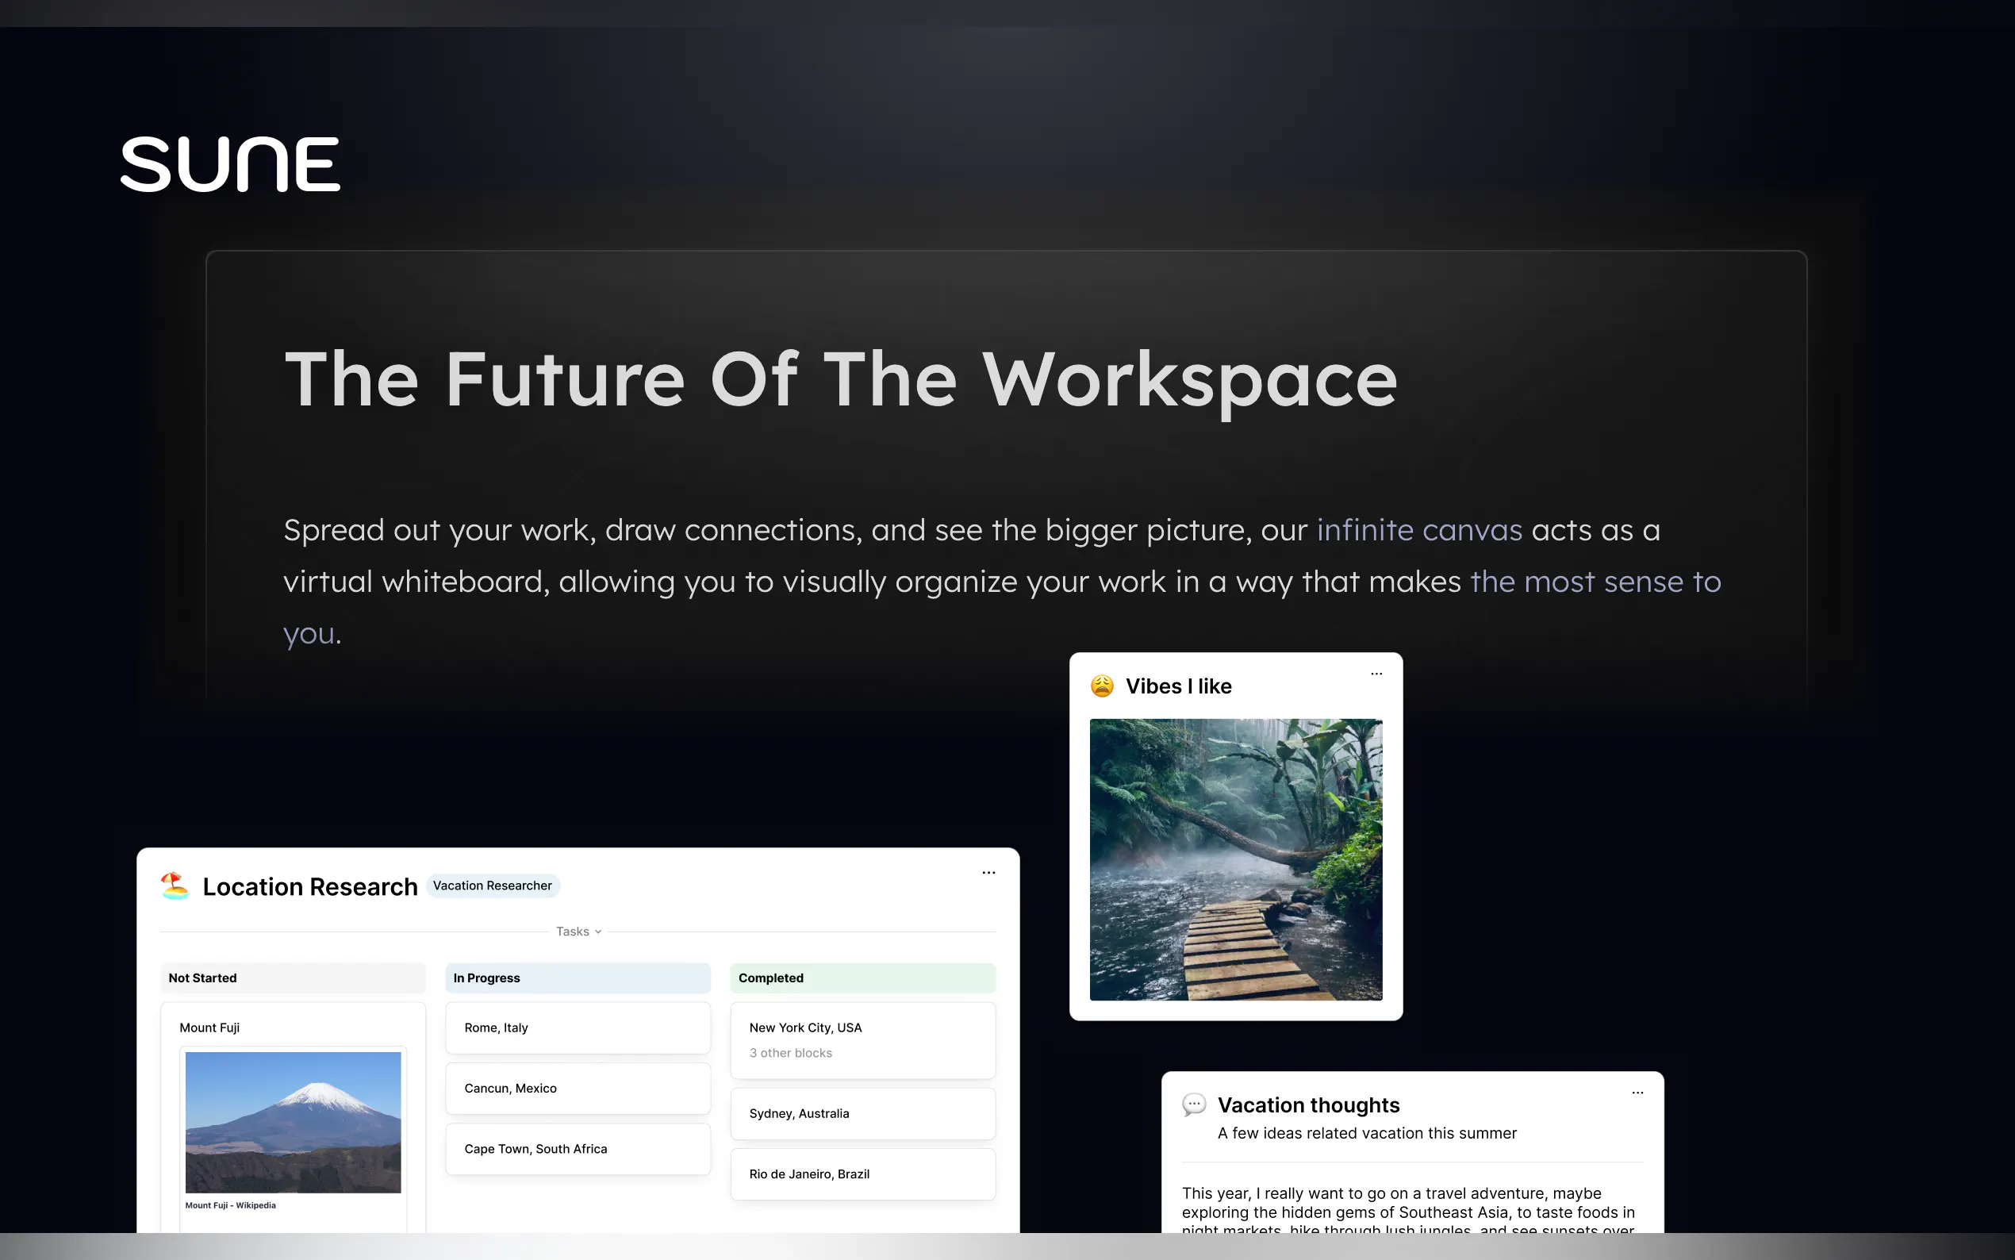The width and height of the screenshot is (2015, 1260).
Task: Click the weary face emoji icon
Action: coord(1102,686)
